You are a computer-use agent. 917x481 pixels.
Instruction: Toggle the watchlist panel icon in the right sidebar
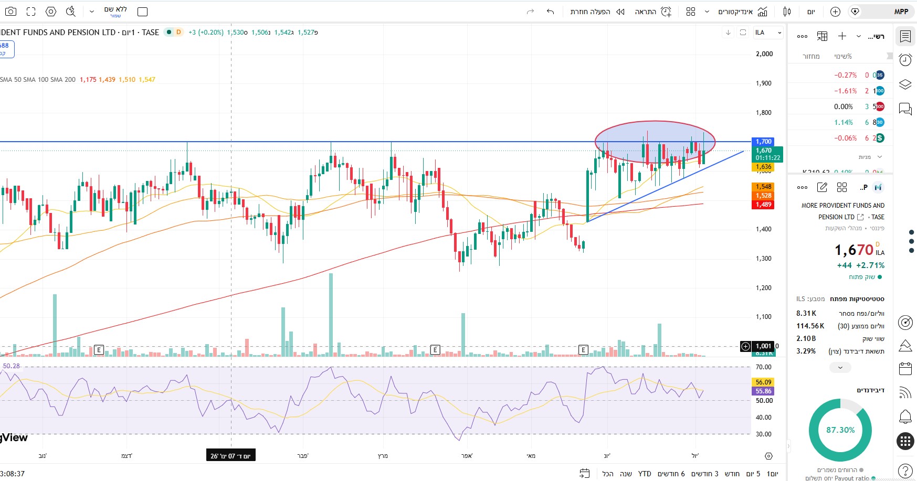[905, 36]
